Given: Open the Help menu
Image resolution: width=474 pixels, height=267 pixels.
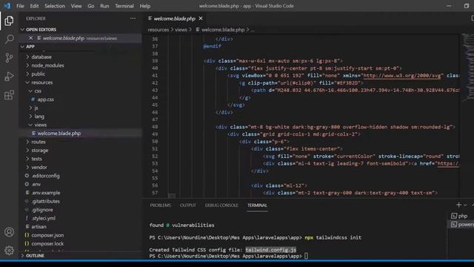Looking at the screenshot, I should click(145, 6).
